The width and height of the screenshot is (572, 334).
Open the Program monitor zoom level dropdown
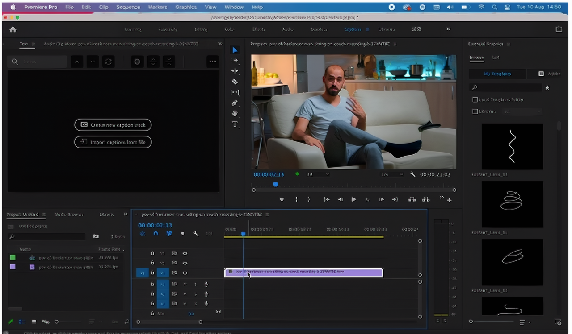point(317,174)
